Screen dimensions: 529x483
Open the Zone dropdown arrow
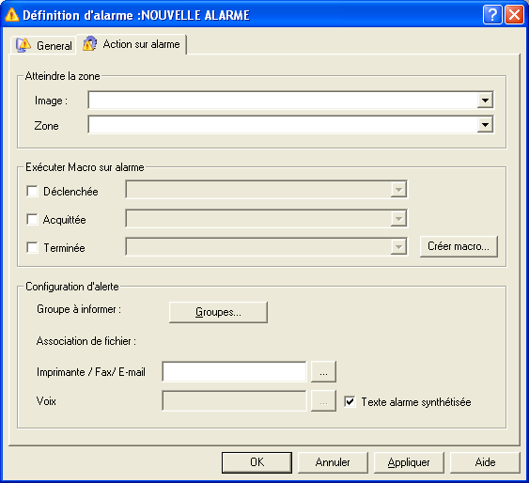pos(485,125)
